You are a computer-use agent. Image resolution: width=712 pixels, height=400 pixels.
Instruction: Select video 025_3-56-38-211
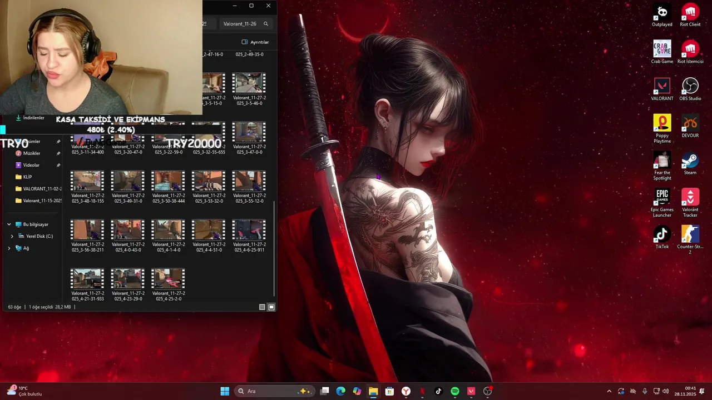[x=87, y=236]
